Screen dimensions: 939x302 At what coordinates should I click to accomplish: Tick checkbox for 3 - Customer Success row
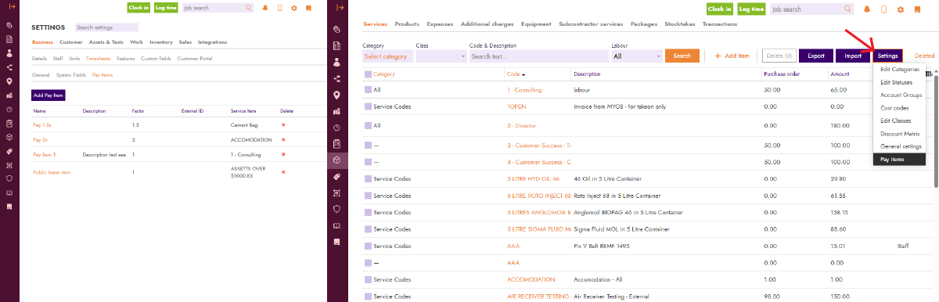[x=368, y=146]
